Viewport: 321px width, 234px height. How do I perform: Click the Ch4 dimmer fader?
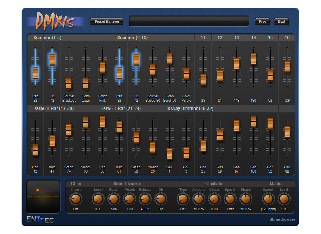point(220,135)
